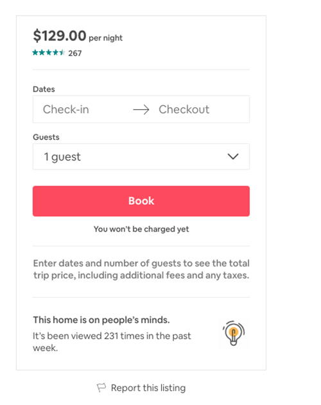Expand the guests dropdown chevron
This screenshot has height=405, width=321.
point(233,157)
